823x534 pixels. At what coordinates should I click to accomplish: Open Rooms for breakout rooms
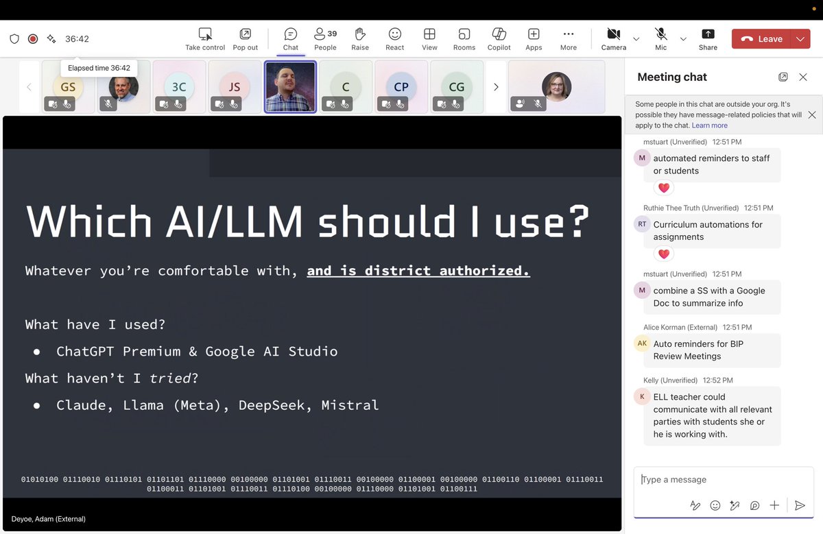coord(464,39)
